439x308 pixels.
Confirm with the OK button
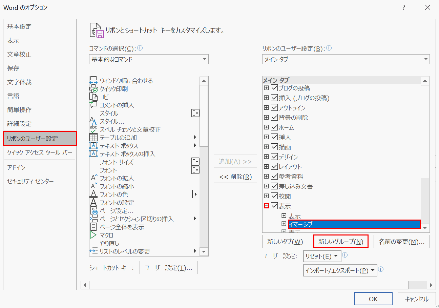pos(373,299)
